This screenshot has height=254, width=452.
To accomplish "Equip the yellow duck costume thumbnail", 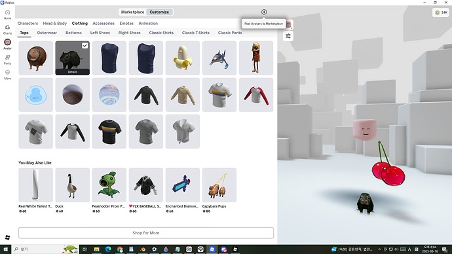I will coord(183,58).
